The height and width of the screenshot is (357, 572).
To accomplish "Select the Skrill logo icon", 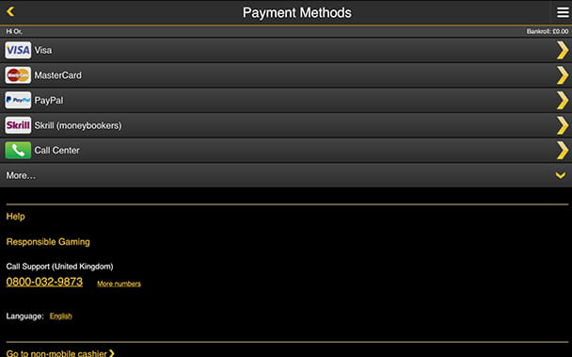I will [x=18, y=125].
